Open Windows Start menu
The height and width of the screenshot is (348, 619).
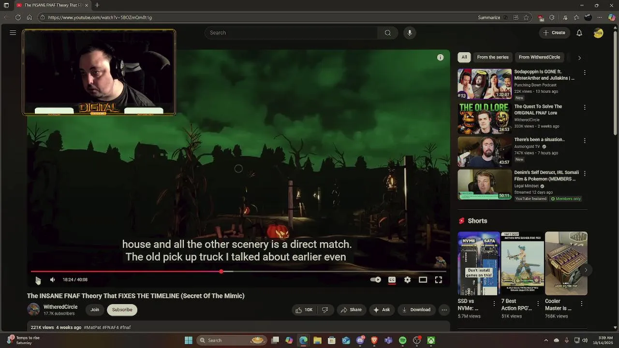point(189,340)
